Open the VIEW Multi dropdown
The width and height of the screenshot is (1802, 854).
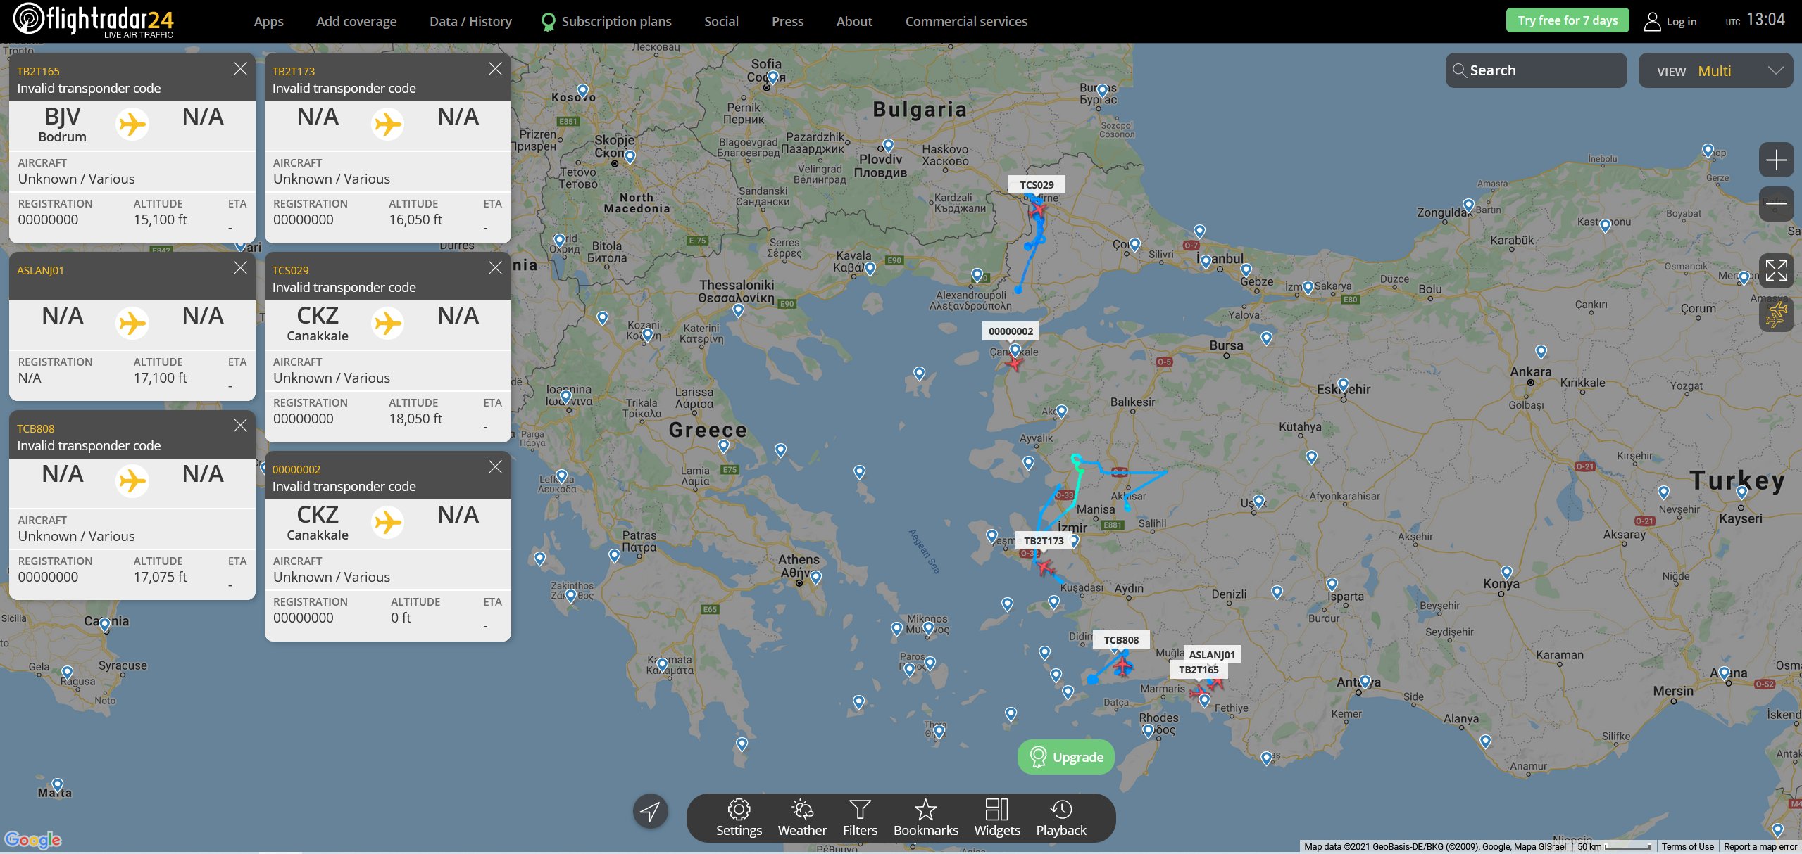(1716, 70)
